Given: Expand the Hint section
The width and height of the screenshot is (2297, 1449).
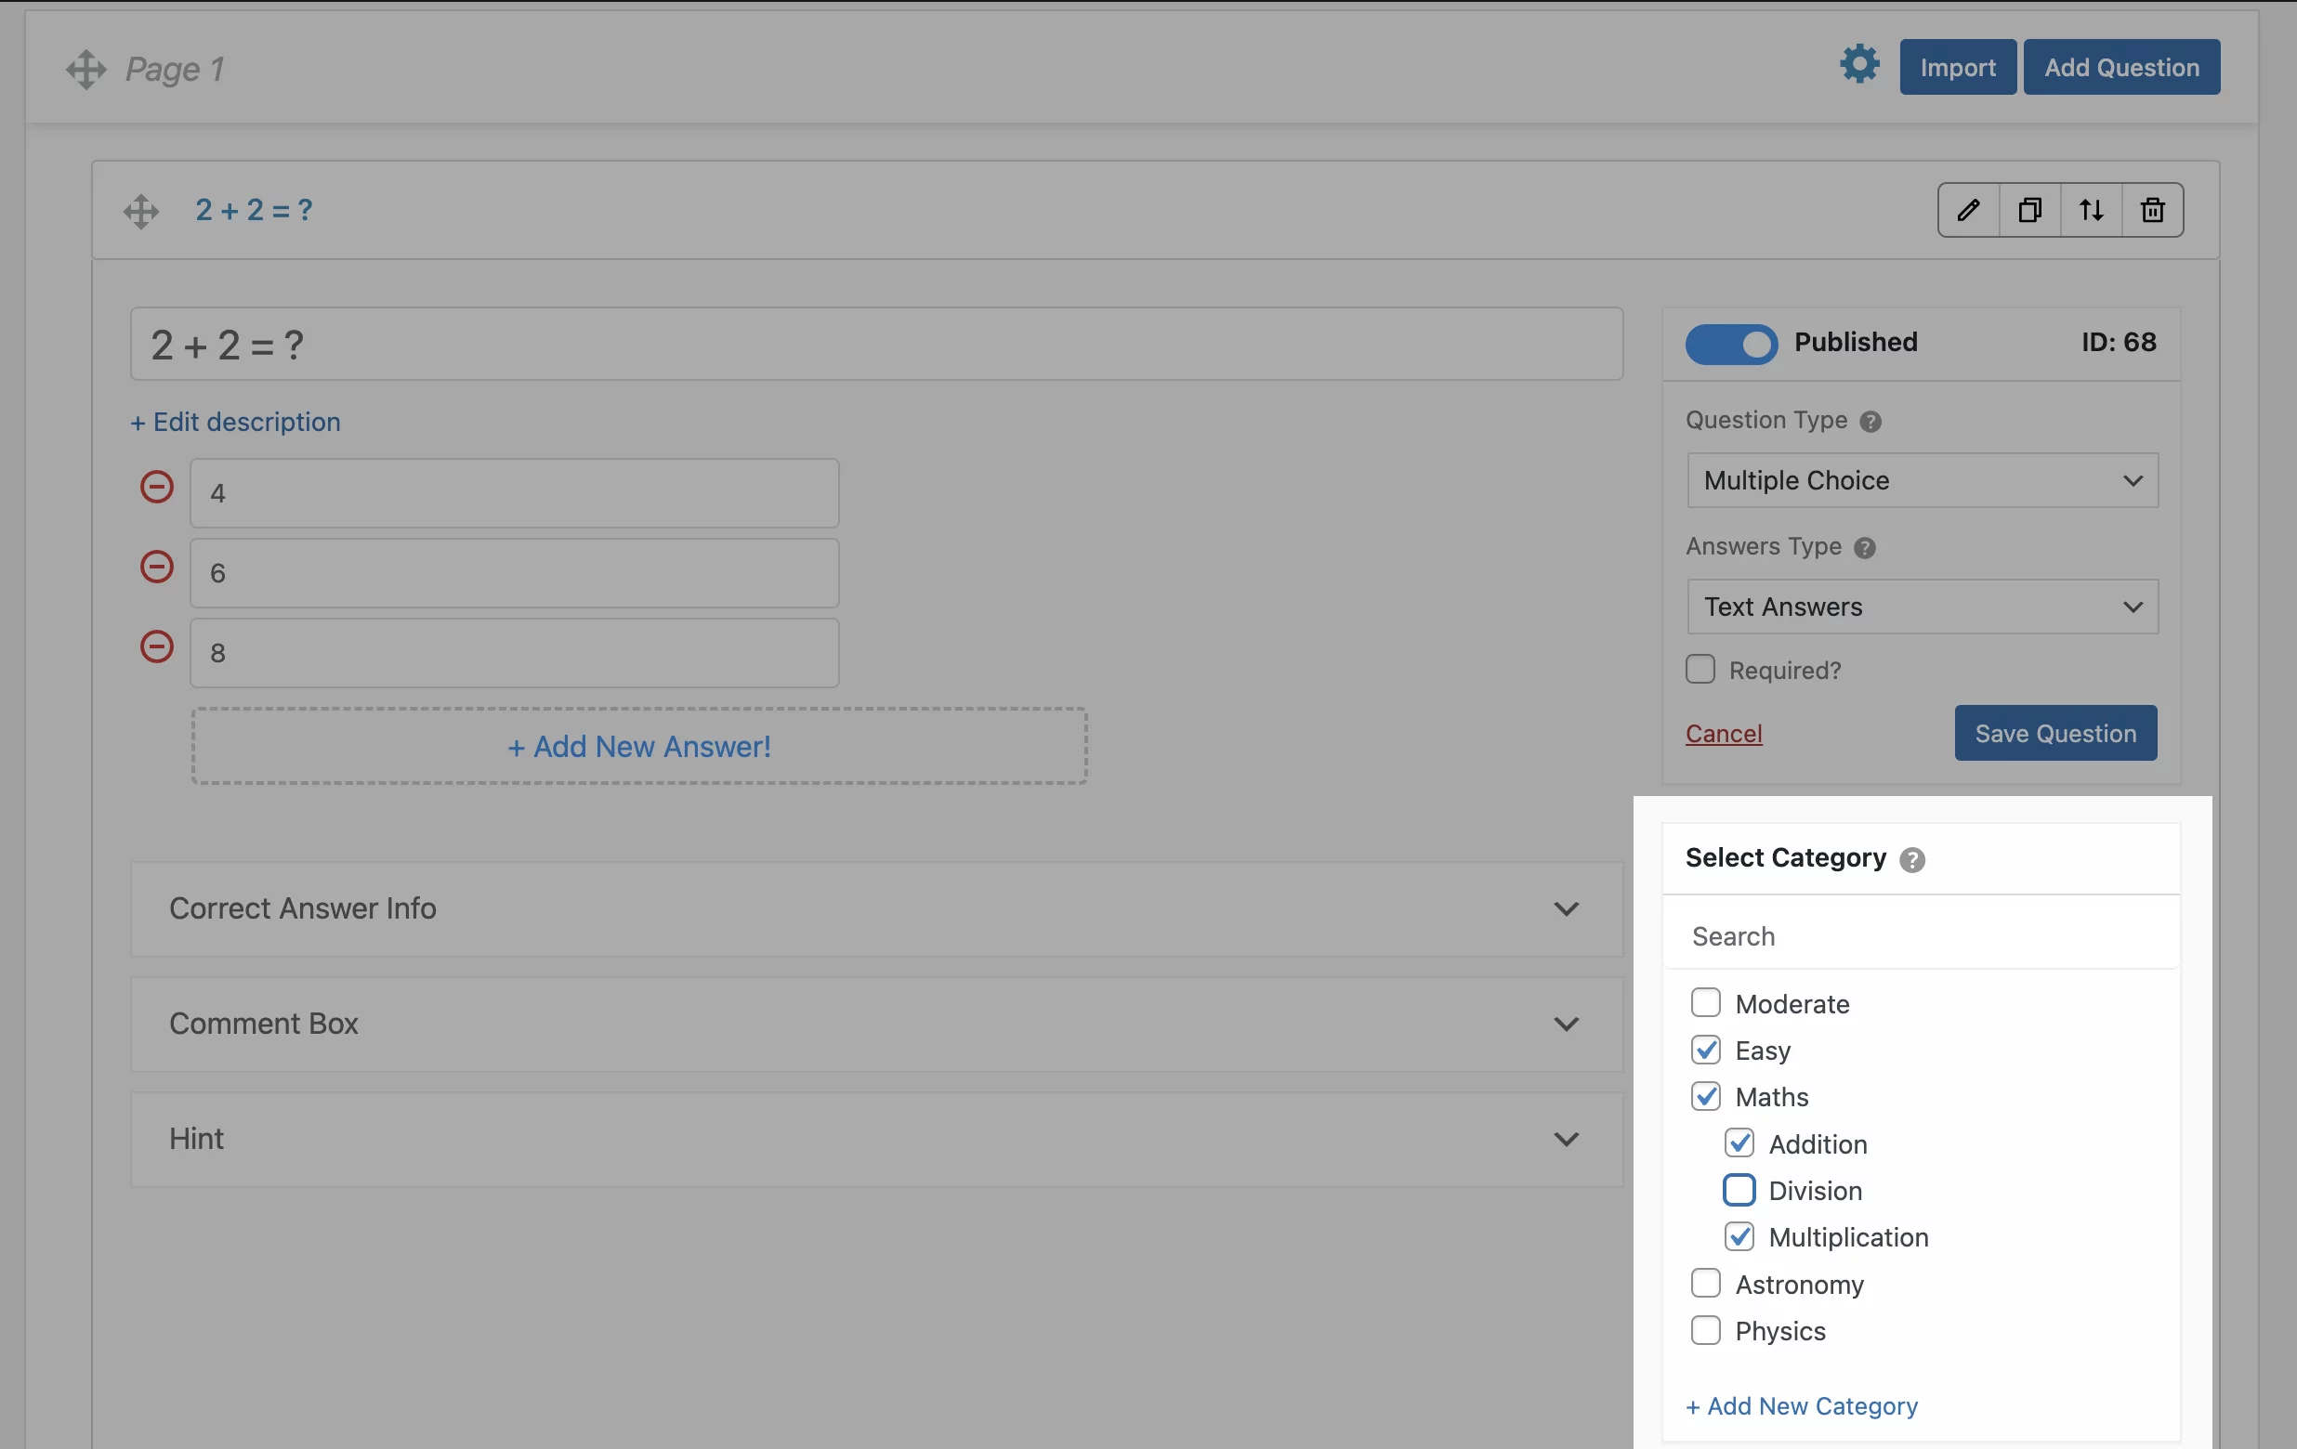Looking at the screenshot, I should 875,1139.
